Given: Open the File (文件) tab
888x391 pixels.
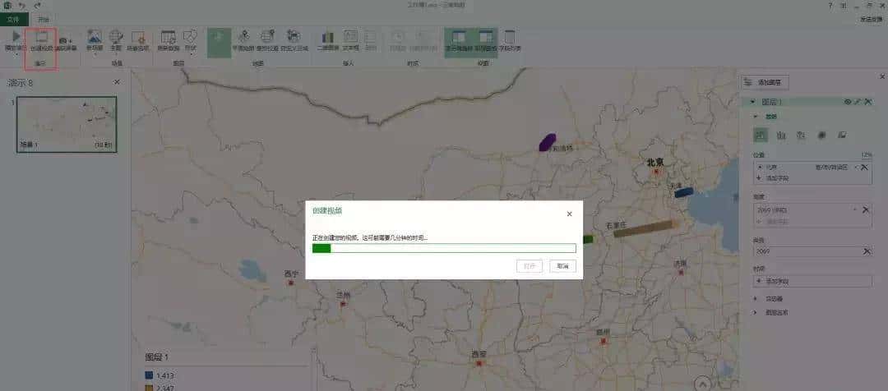Looking at the screenshot, I should 13,19.
